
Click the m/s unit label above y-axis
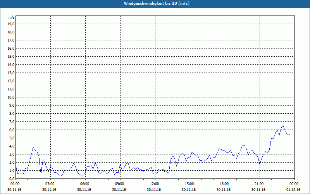click(x=11, y=17)
